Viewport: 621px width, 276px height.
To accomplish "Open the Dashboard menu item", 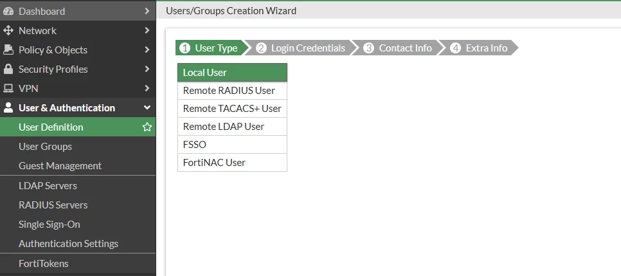I will tap(78, 11).
